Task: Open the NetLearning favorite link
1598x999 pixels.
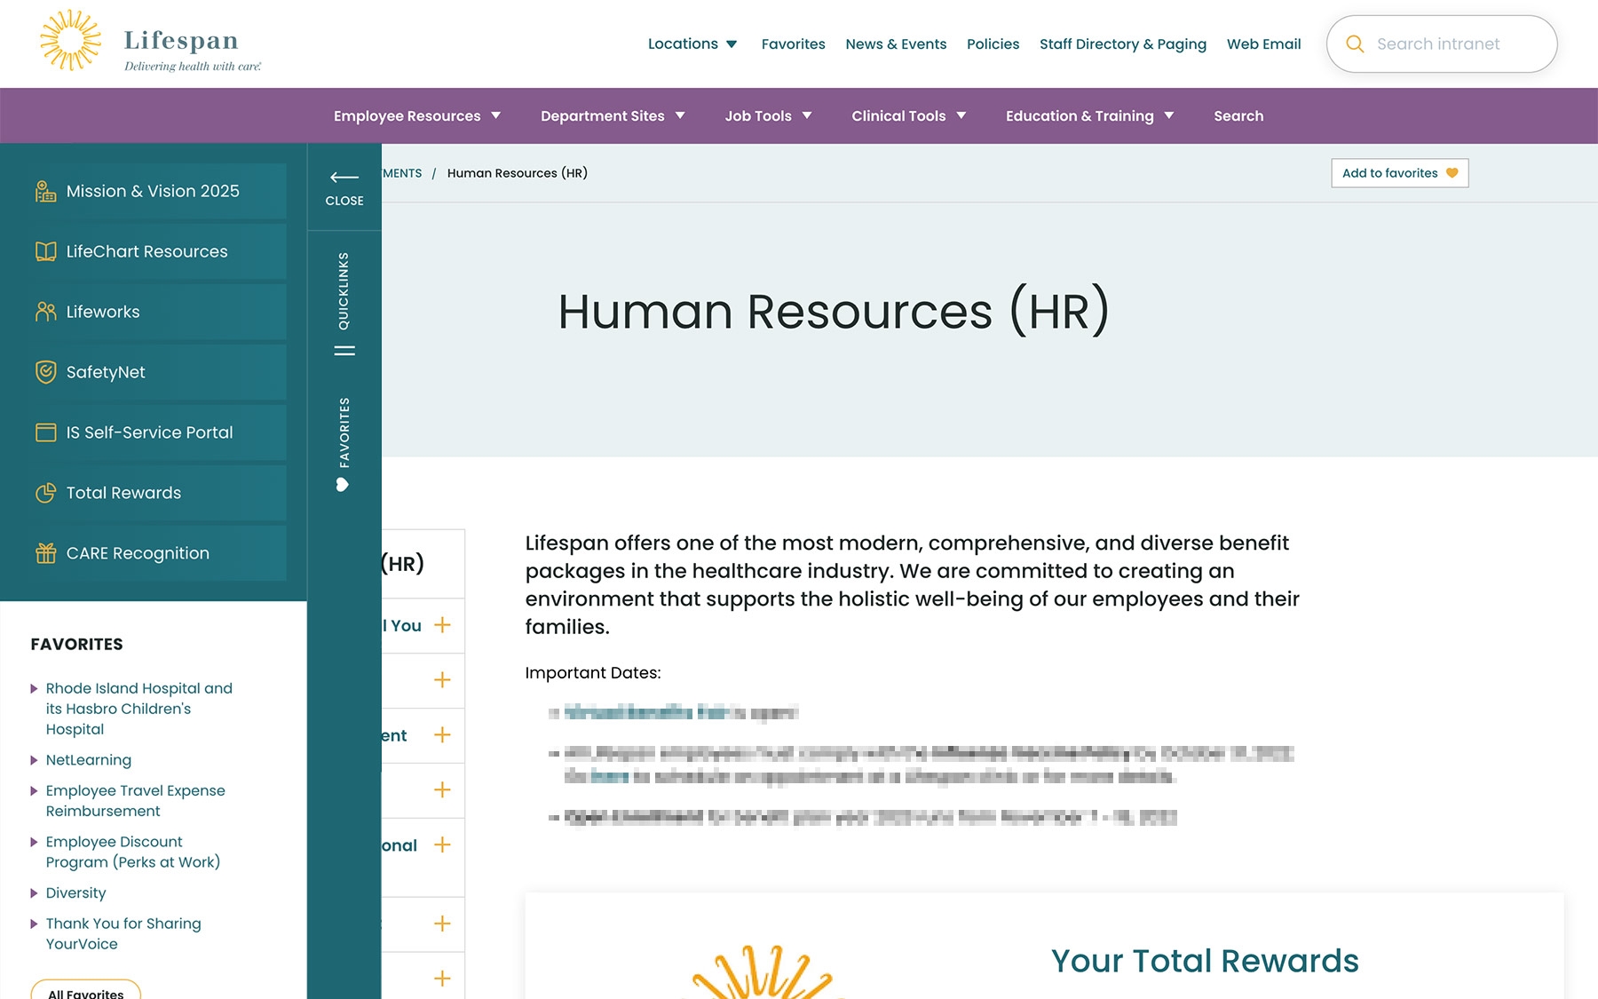Action: point(89,760)
